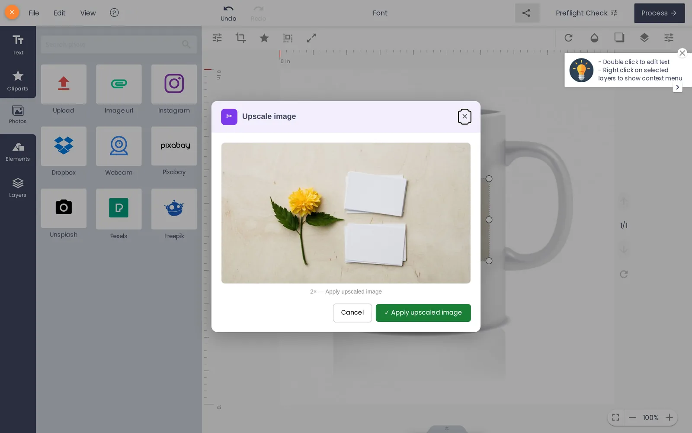Show the next tip with chevron

[x=678, y=87]
